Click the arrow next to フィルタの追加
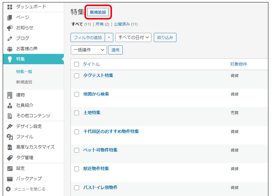The height and width of the screenshot is (196, 272). click(x=109, y=37)
